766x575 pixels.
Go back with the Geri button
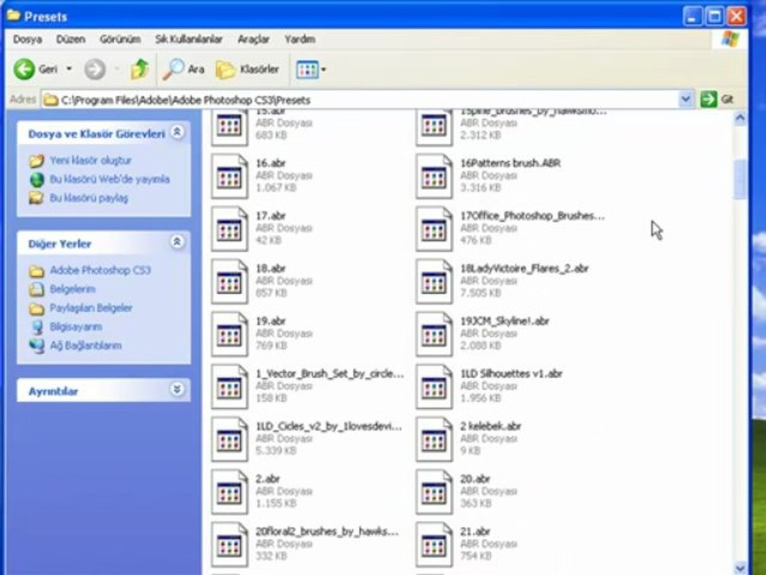pos(36,69)
